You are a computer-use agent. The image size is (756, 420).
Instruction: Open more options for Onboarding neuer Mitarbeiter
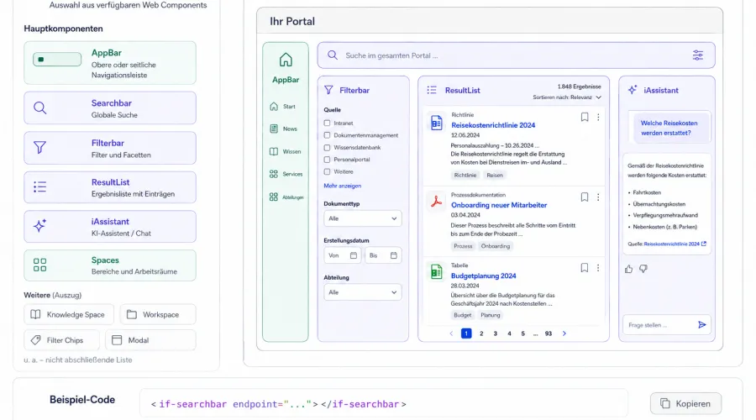(x=598, y=197)
